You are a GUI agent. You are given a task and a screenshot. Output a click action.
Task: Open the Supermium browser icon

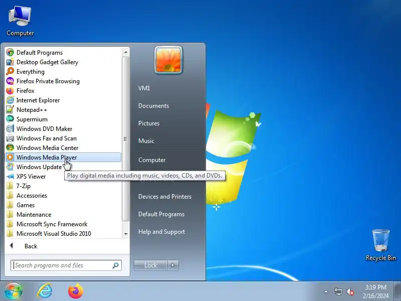pyautogui.click(x=10, y=119)
